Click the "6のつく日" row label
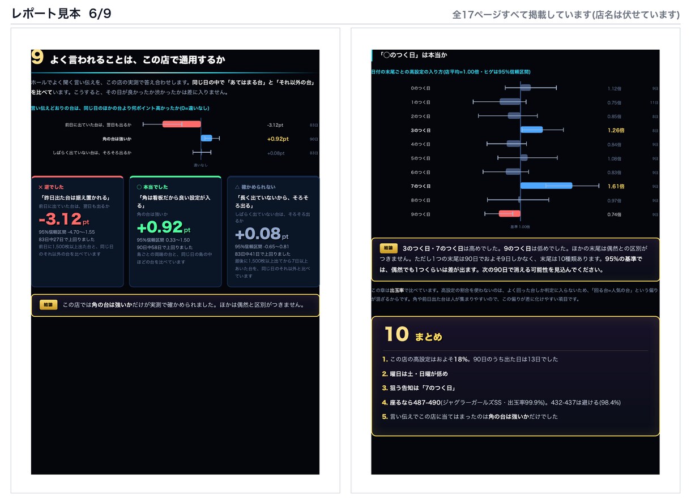 pyautogui.click(x=420, y=173)
